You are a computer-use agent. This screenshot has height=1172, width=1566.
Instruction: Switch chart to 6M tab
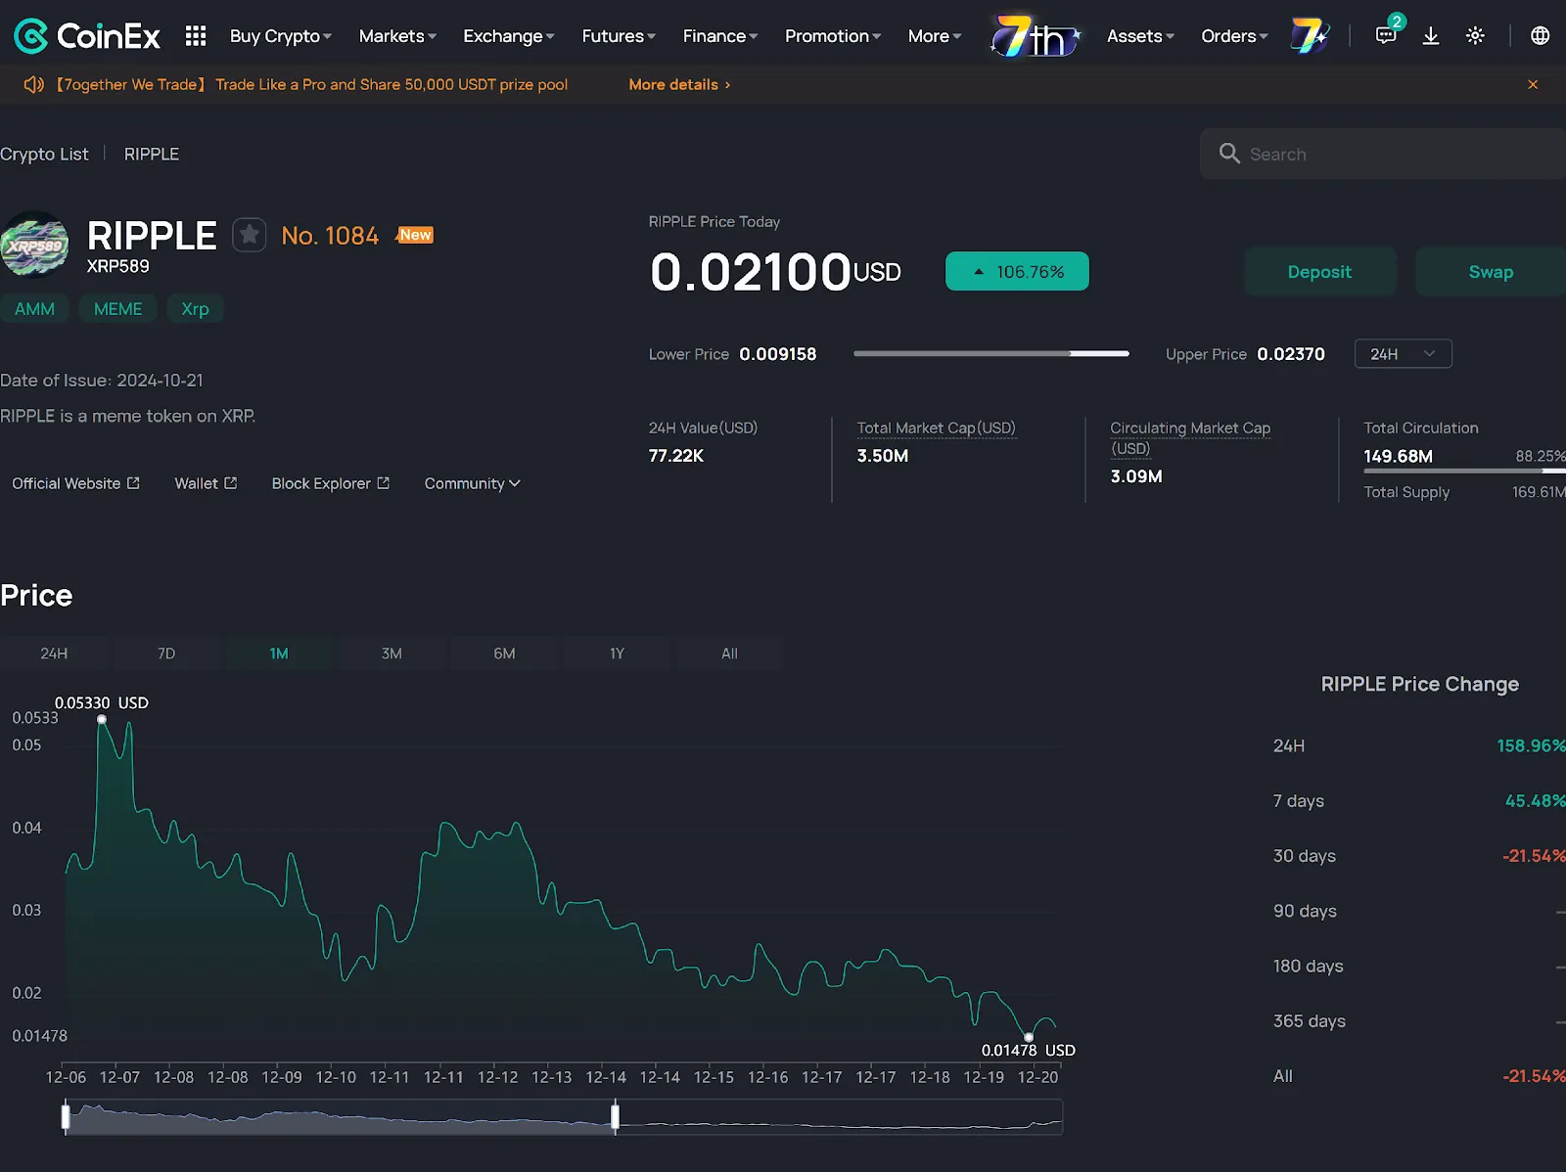(x=504, y=654)
